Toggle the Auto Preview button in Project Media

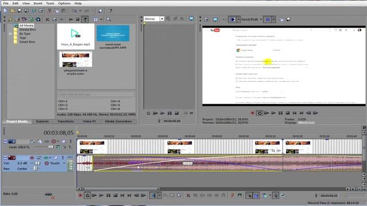(85, 19)
